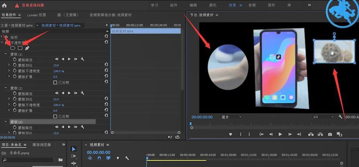Select the rectangle mask tool
The width and height of the screenshot is (359, 167).
[x=20, y=48]
